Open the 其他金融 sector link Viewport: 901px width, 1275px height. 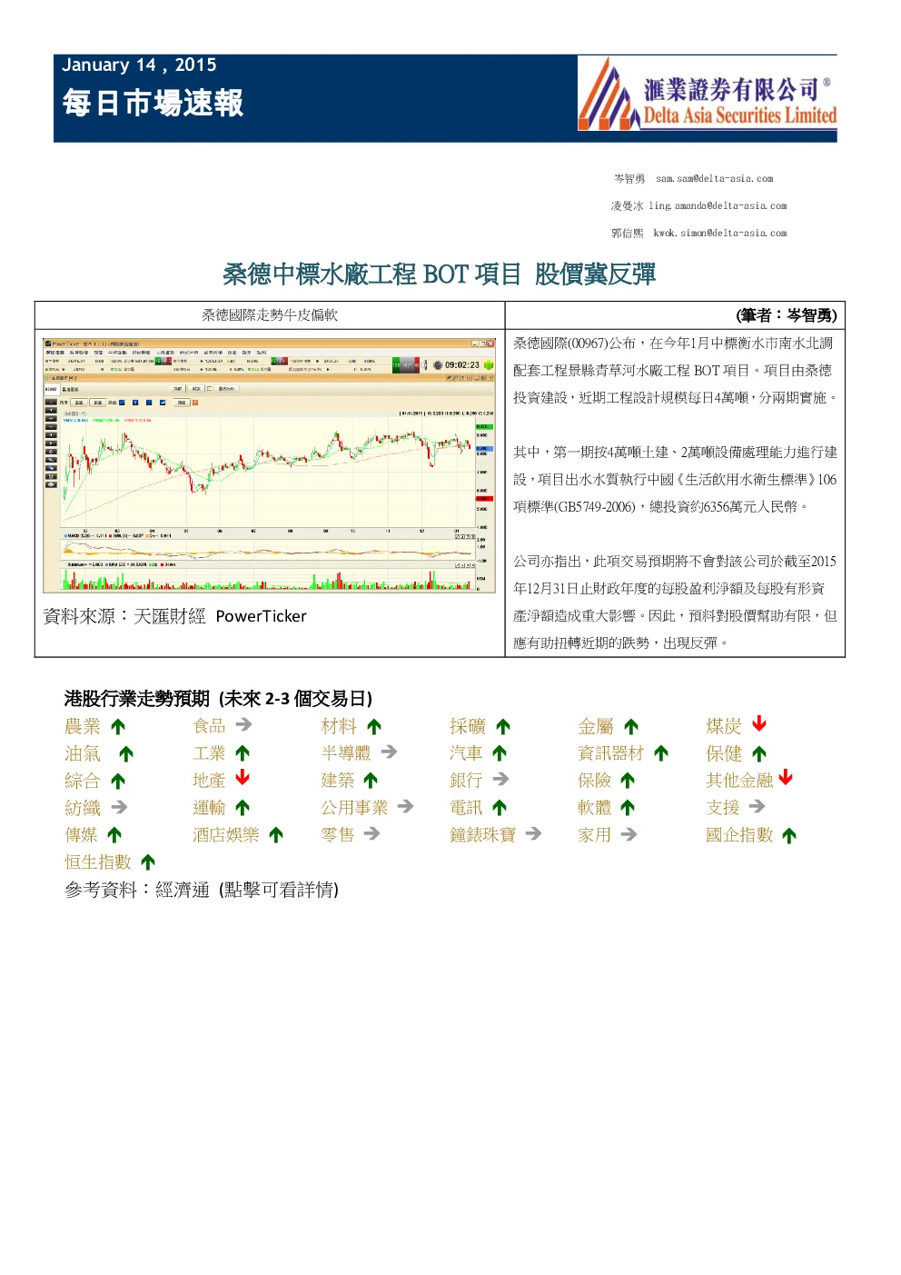(739, 781)
